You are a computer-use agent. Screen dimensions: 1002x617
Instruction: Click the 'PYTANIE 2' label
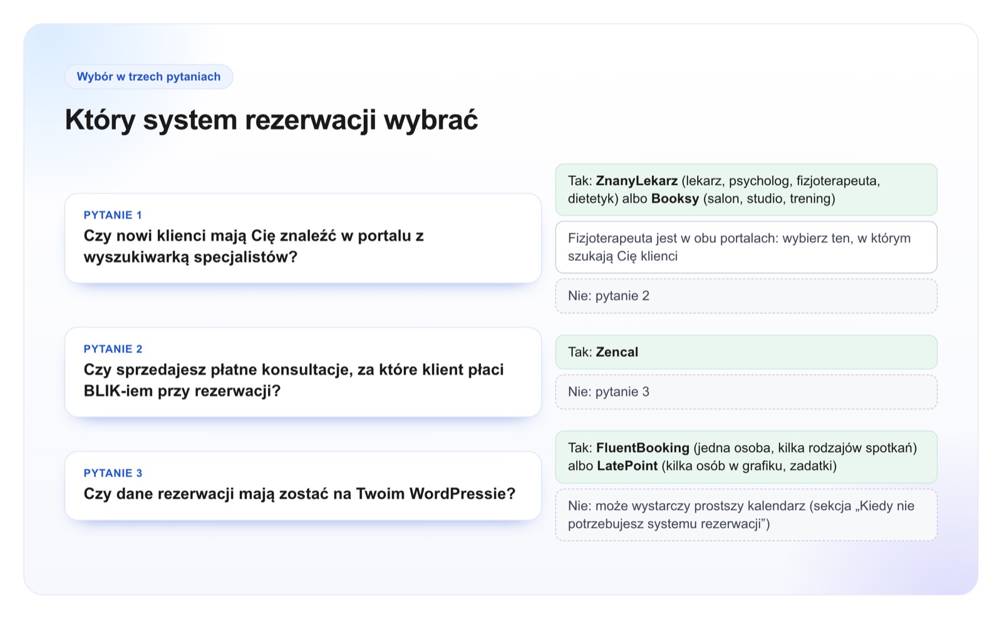(113, 349)
